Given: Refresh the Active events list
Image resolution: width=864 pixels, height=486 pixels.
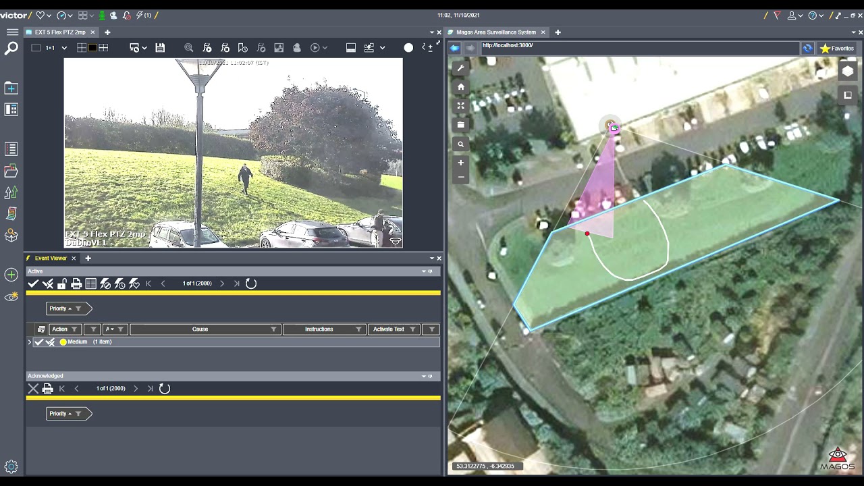Looking at the screenshot, I should coord(251,284).
